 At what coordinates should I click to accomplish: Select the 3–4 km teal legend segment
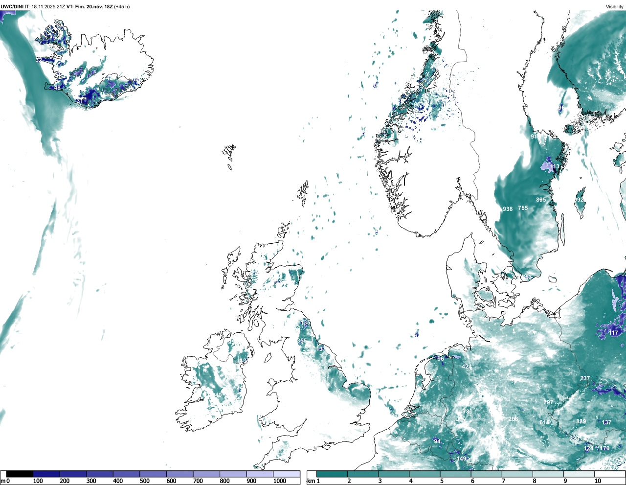[x=394, y=474]
